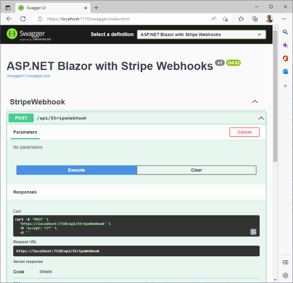Open the tab actions menu icon

(x=8, y=8)
